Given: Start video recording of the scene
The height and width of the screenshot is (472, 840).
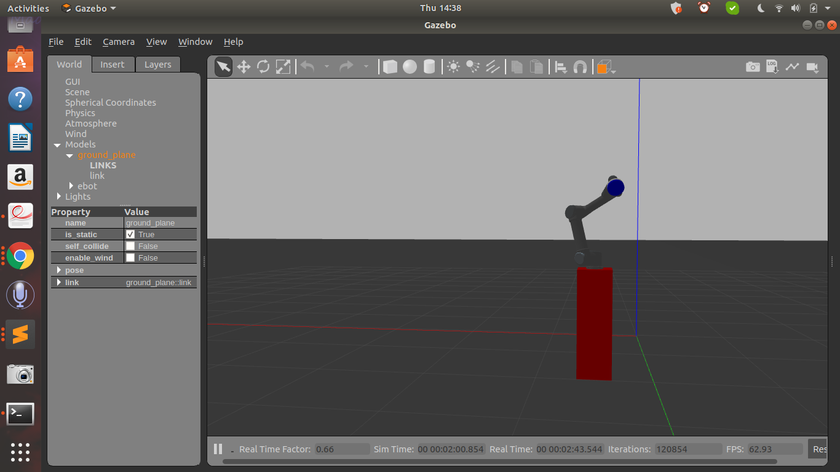Looking at the screenshot, I should point(812,66).
